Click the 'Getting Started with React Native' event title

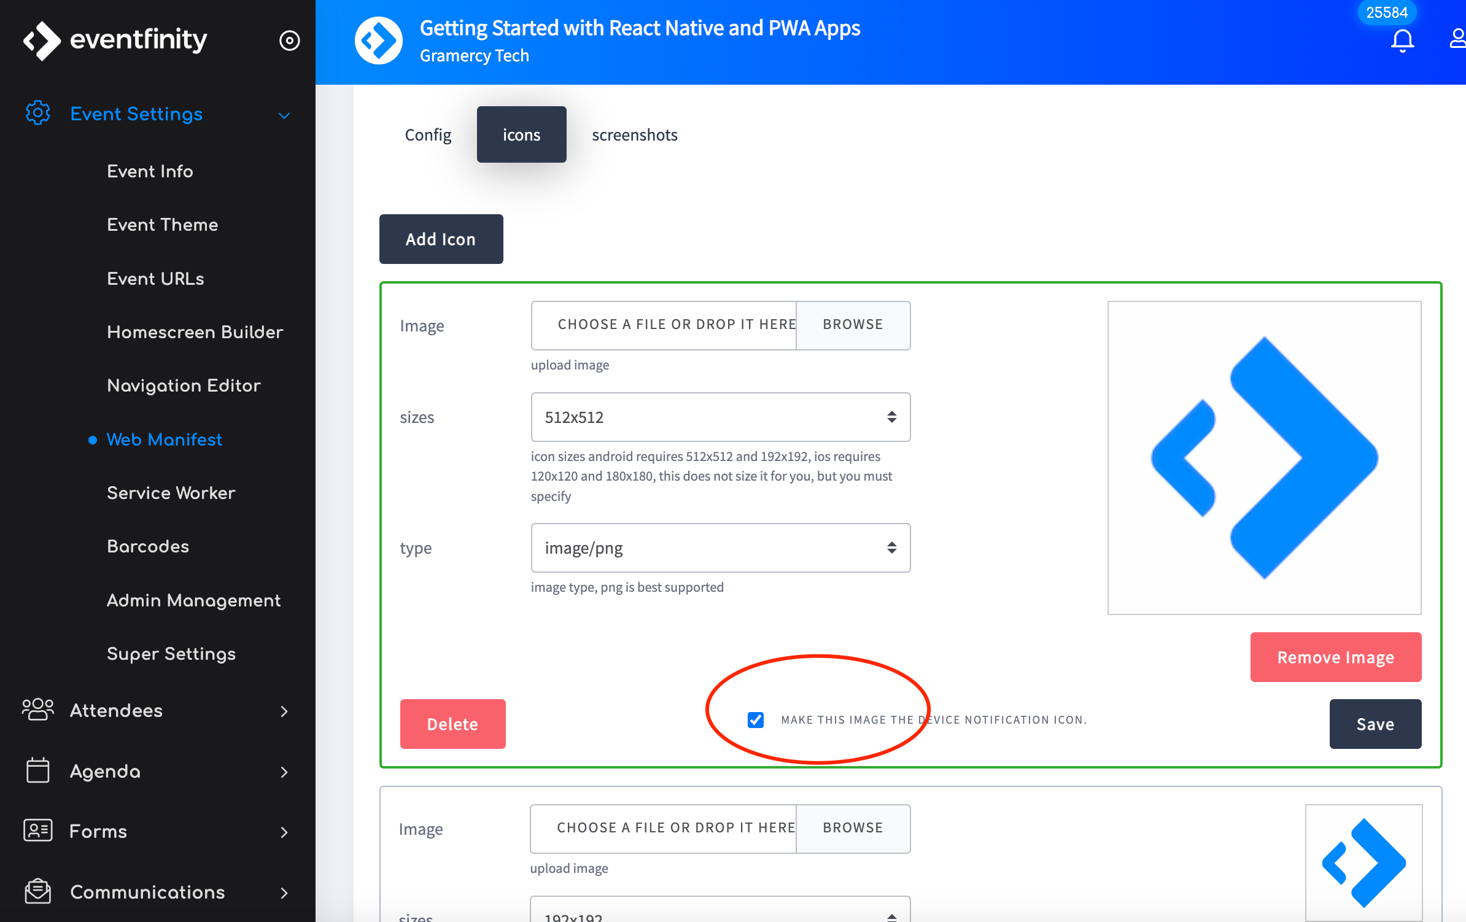(640, 28)
